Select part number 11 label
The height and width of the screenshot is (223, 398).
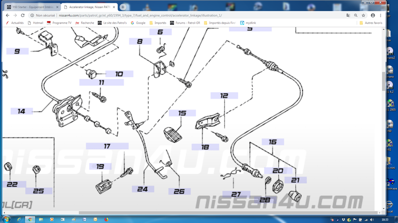click(101, 82)
